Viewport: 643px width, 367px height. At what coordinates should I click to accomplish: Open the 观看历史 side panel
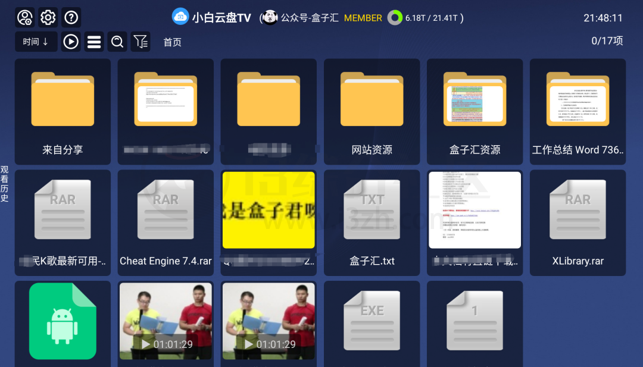(x=5, y=184)
